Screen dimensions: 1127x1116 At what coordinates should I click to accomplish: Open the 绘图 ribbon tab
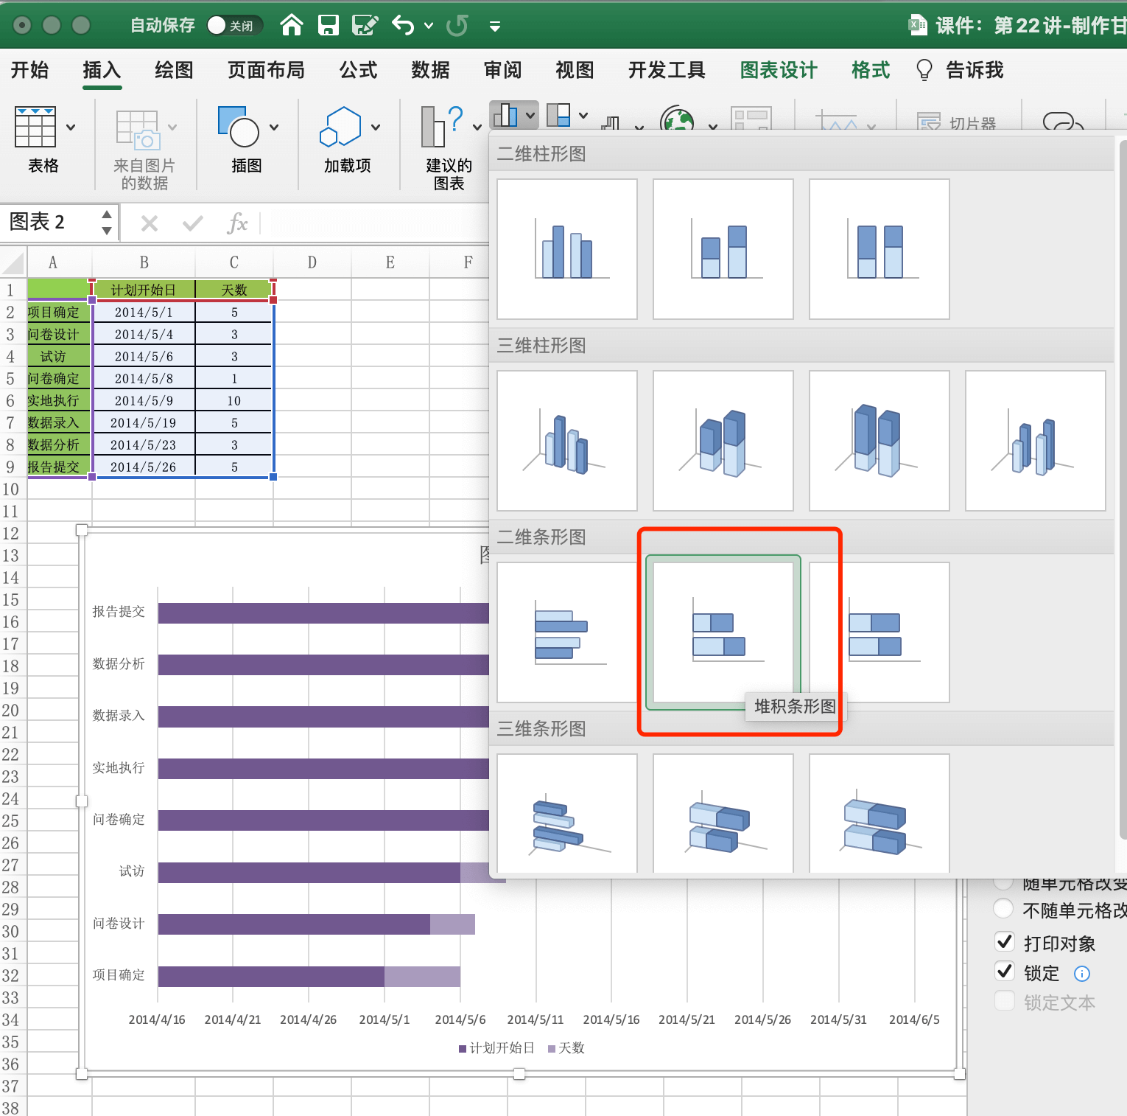tap(174, 70)
